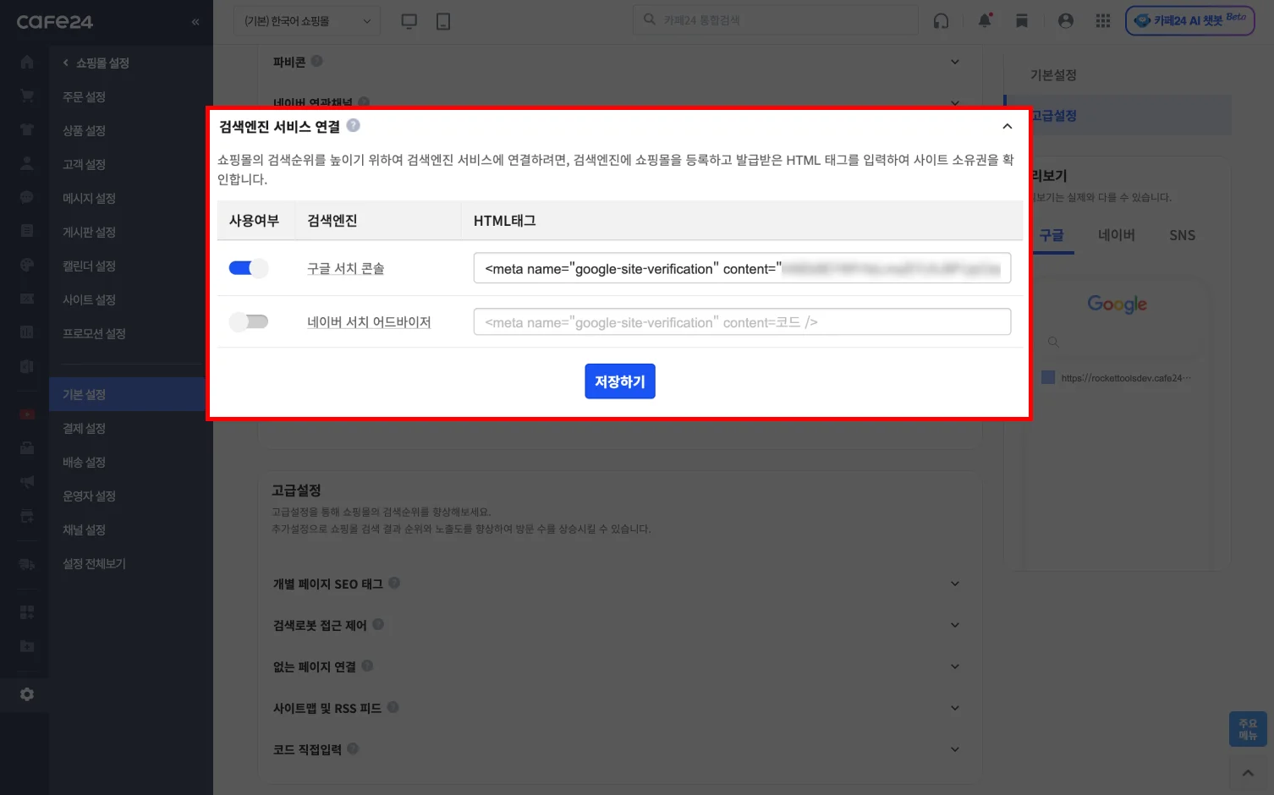The image size is (1274, 795).
Task: Open the message chat bubble sidebar icon
Action: (x=25, y=197)
